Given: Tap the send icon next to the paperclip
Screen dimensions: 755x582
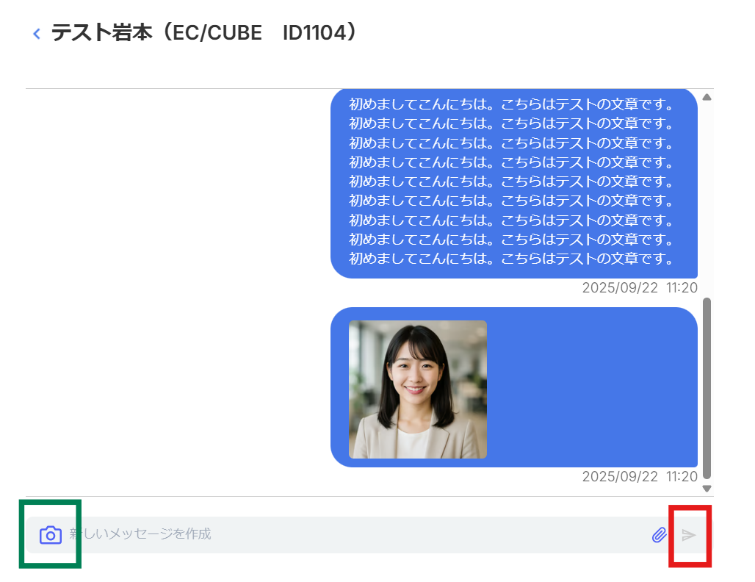Looking at the screenshot, I should (x=689, y=535).
